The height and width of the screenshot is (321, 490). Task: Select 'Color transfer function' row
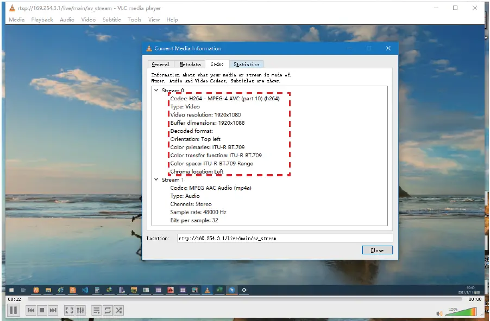216,156
